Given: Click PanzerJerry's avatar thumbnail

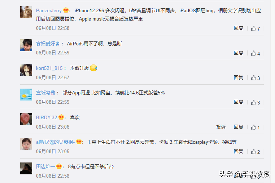Looking at the screenshot, I should pos(26,12).
